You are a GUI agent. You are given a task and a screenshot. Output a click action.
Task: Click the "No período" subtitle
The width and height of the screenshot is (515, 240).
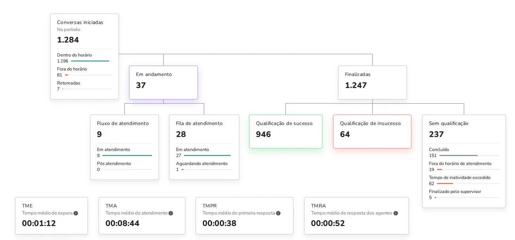coord(69,29)
